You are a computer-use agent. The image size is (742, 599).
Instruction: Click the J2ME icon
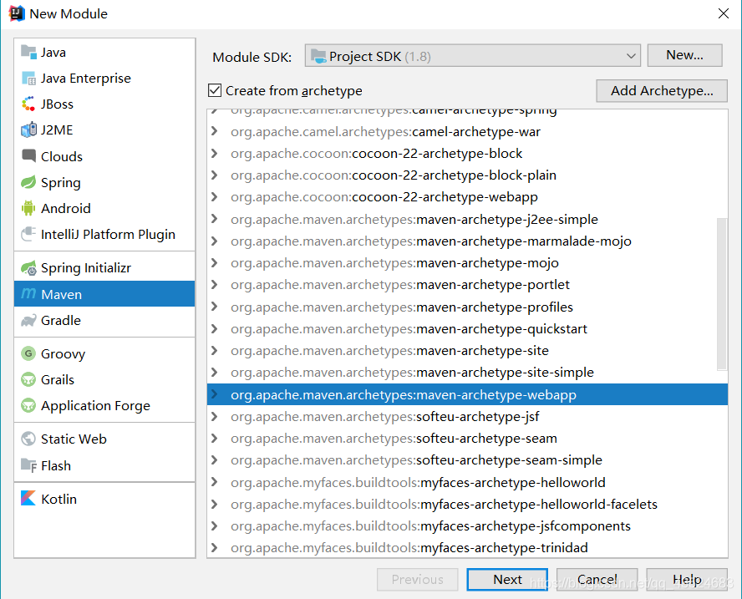(29, 129)
